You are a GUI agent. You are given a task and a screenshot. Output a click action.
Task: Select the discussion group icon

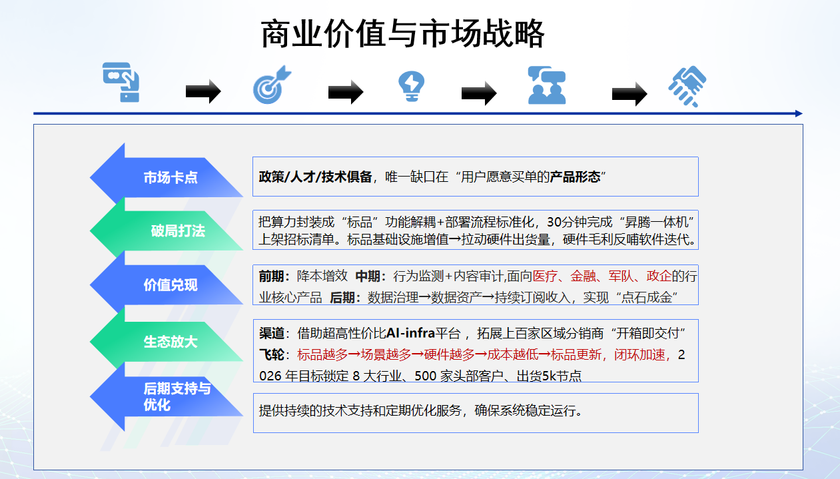546,85
